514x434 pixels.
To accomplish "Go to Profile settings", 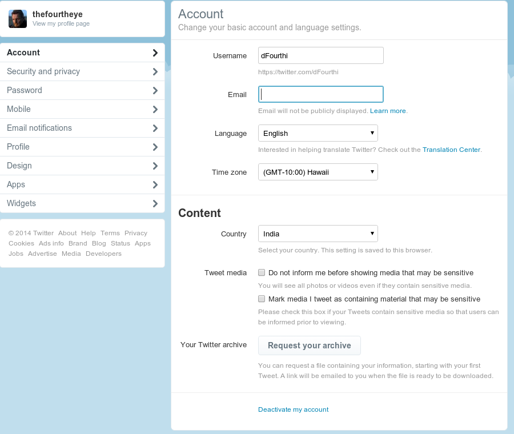I will coord(82,147).
